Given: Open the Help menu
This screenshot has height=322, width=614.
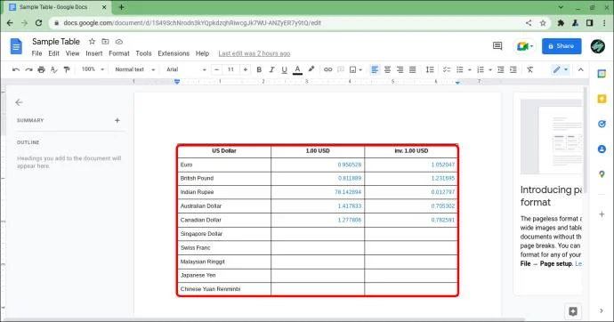Looking at the screenshot, I should 202,53.
